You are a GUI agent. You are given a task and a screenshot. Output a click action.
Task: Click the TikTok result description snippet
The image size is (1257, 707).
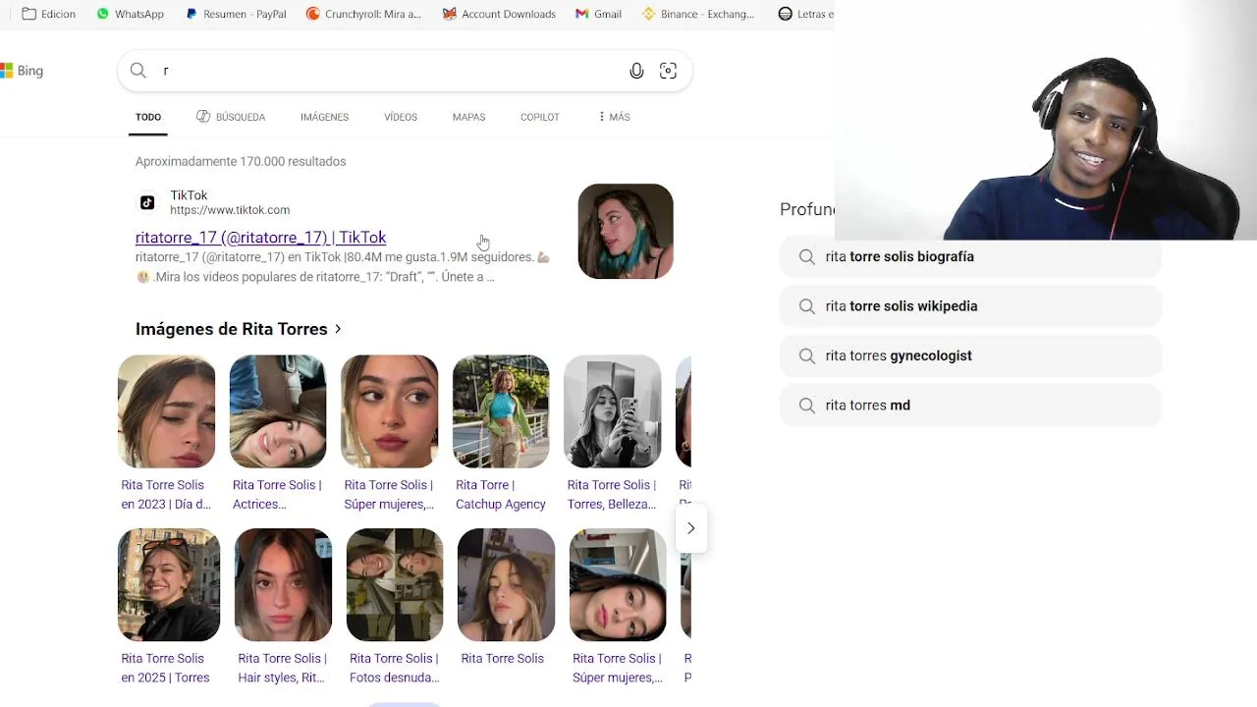[x=343, y=267]
